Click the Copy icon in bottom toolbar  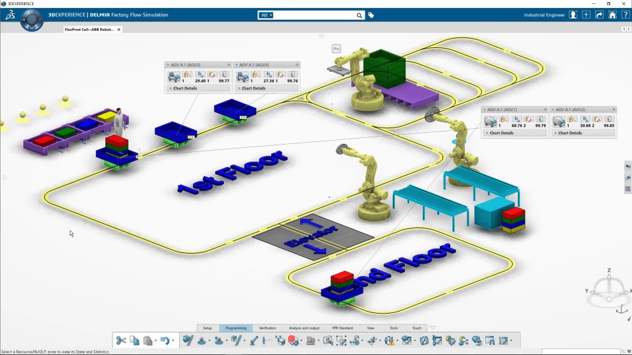pos(134,341)
